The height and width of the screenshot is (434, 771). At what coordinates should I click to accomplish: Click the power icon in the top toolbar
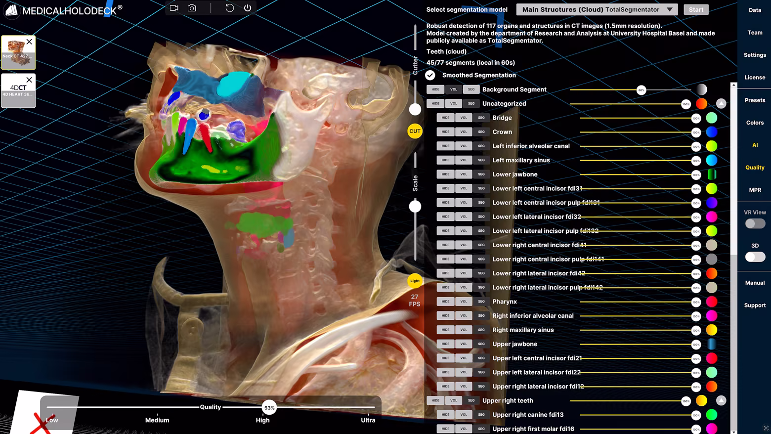click(x=248, y=8)
